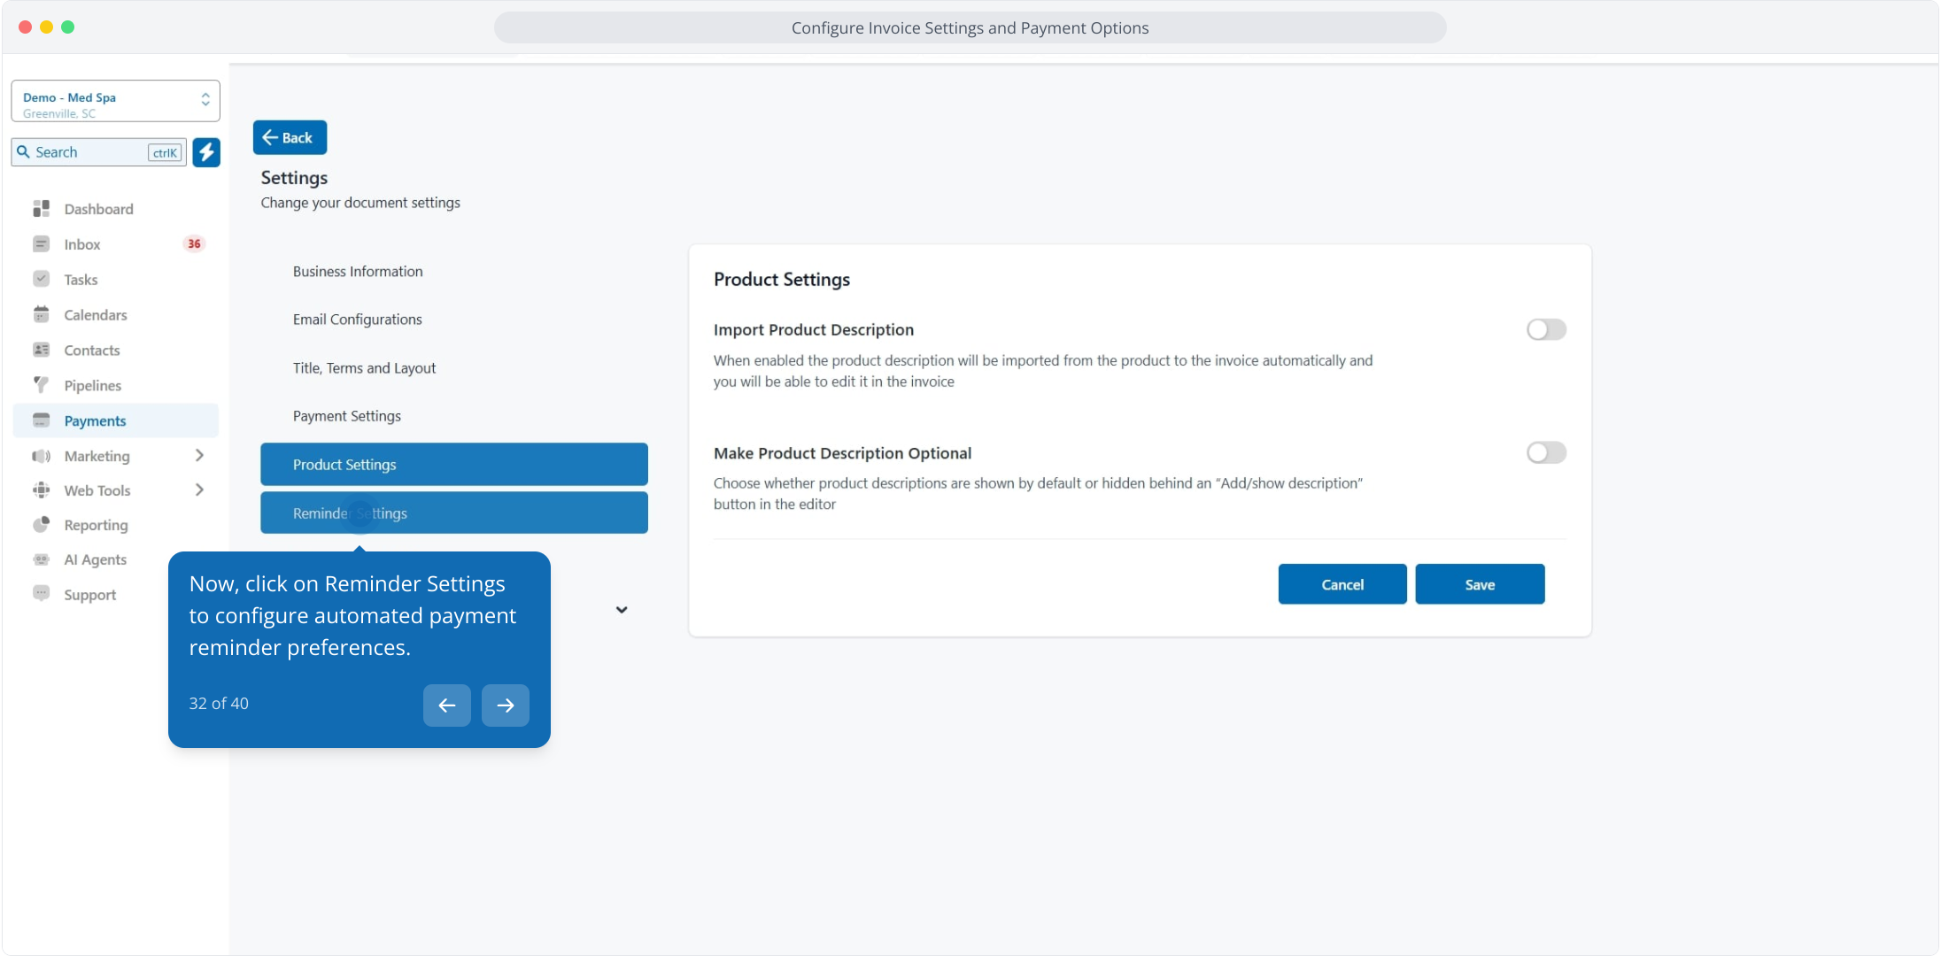Open the Demo - Med Spa account switcher
The height and width of the screenshot is (956, 1941).
pos(115,102)
